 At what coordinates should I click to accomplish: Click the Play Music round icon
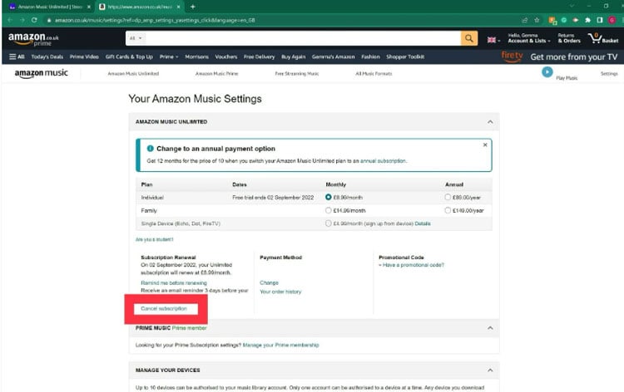click(547, 72)
